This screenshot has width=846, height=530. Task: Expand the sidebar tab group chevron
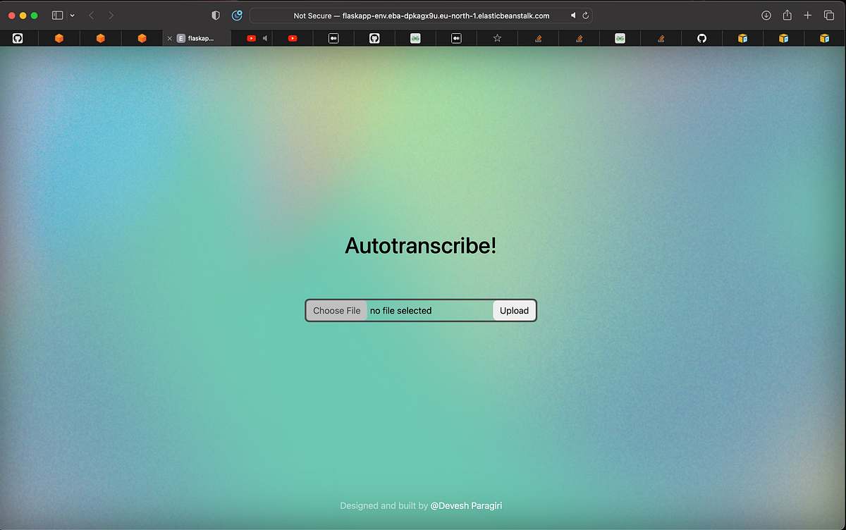[72, 16]
